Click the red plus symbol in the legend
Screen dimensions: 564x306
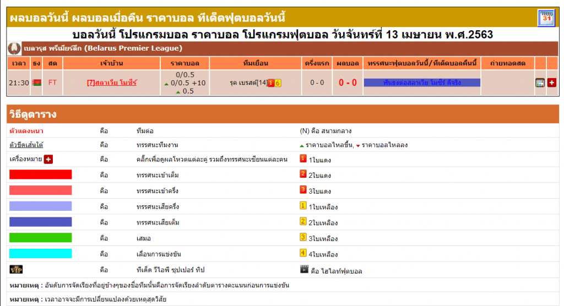click(48, 159)
